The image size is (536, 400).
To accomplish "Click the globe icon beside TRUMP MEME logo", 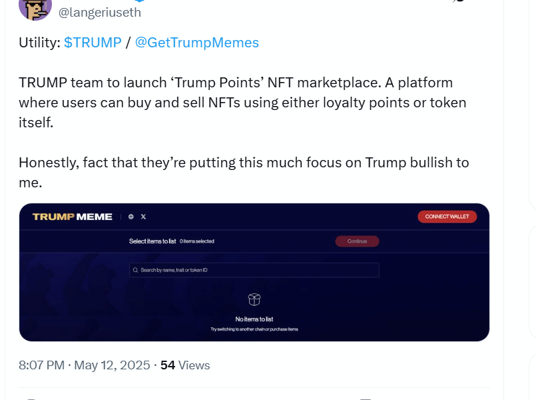I will (x=131, y=217).
